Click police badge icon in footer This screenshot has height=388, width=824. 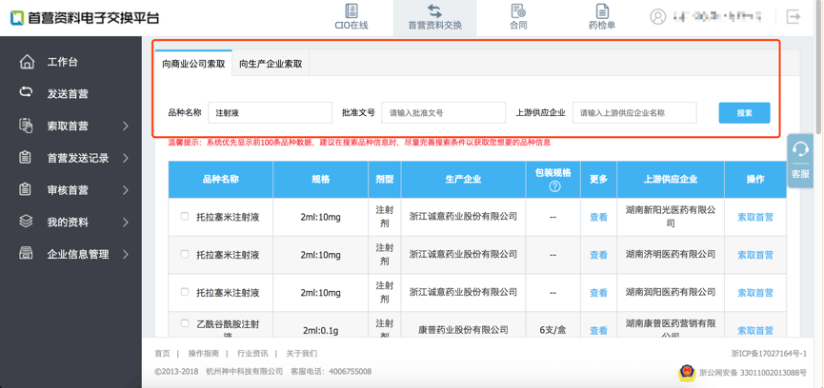(x=685, y=373)
